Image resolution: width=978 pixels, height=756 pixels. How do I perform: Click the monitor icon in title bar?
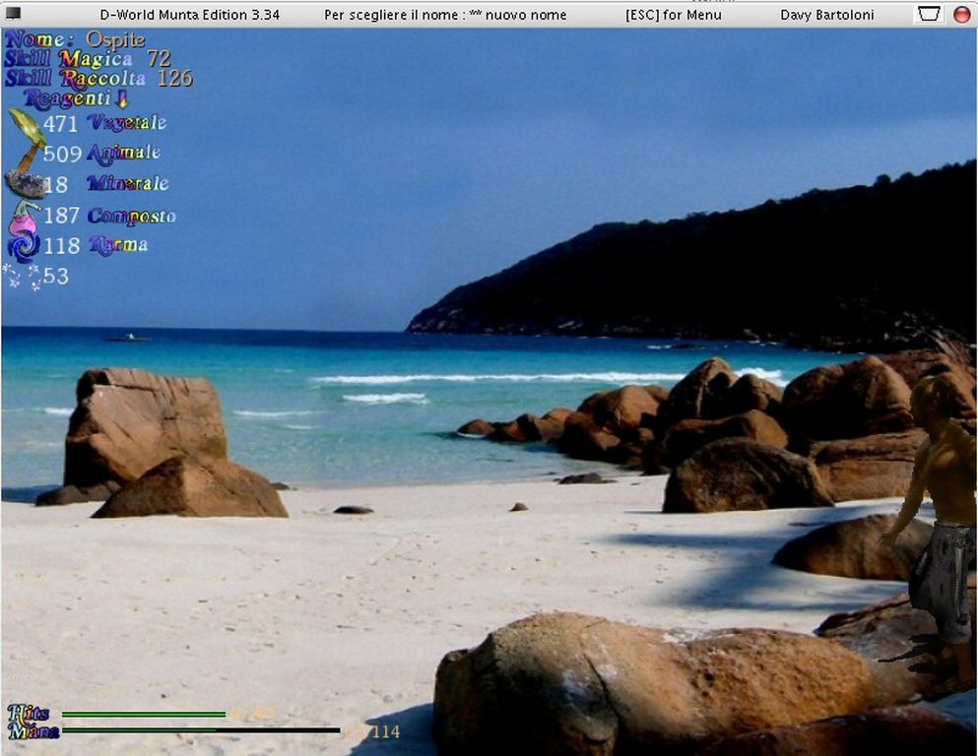13,14
